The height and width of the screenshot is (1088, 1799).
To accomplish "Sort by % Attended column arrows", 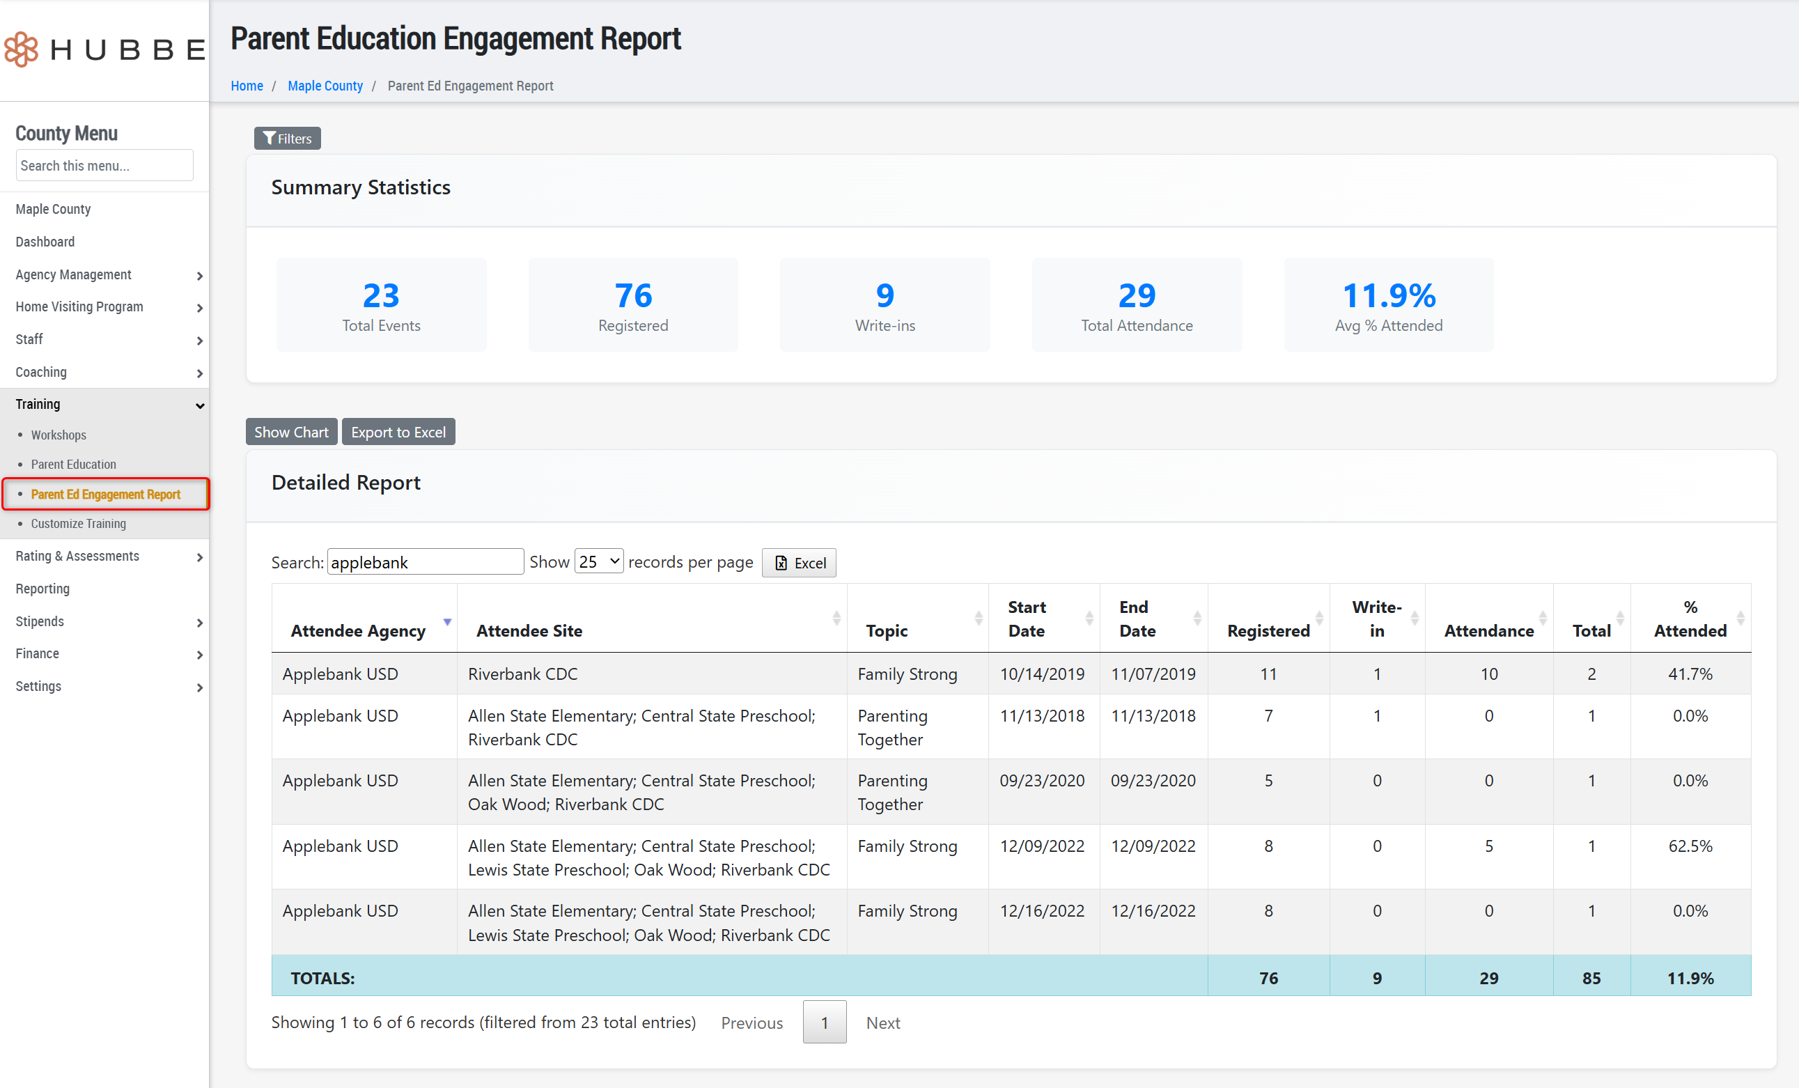I will pos(1740,619).
